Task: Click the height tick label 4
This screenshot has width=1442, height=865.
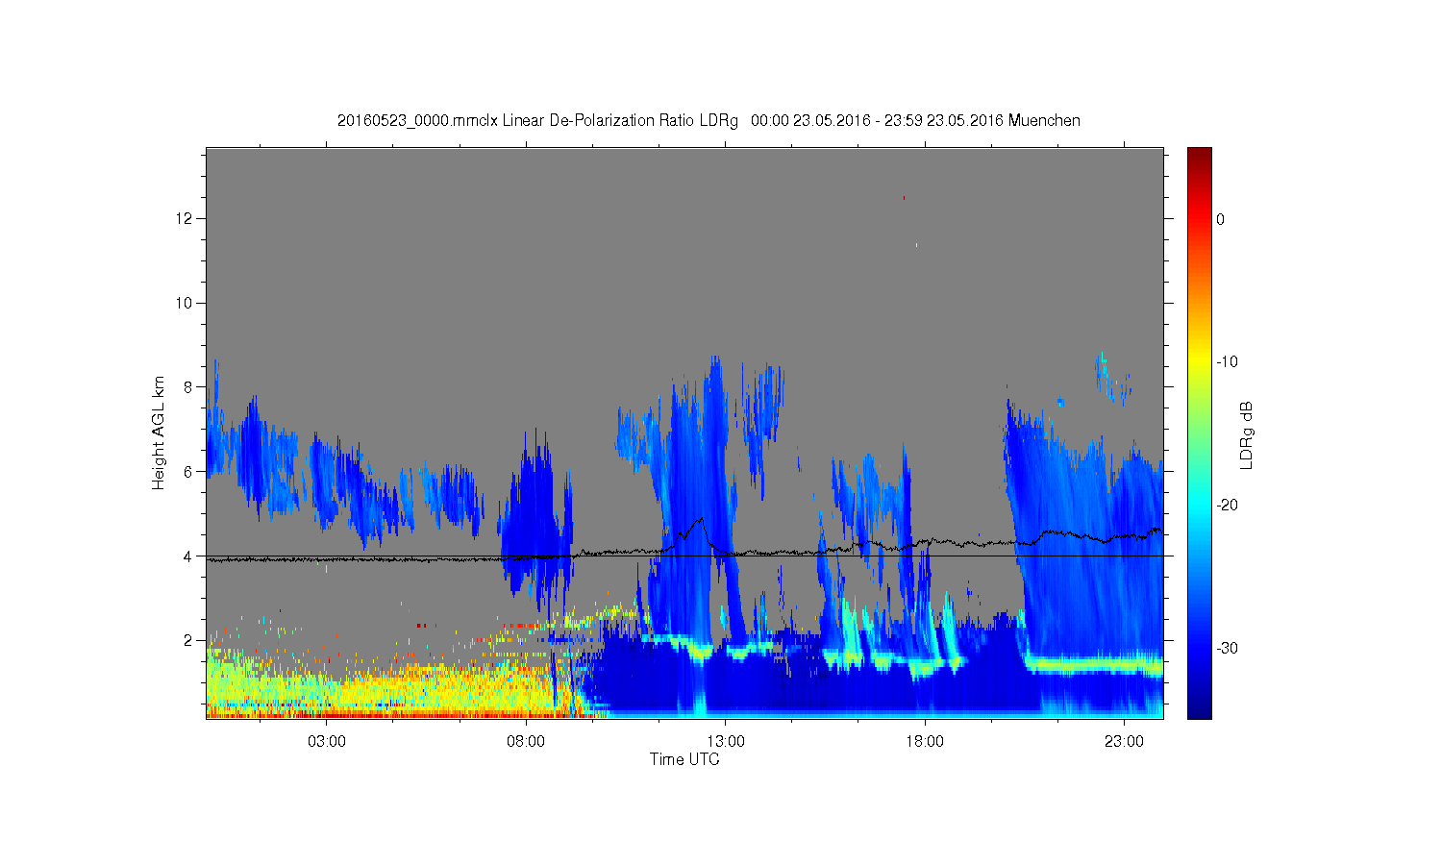Action: 189,556
